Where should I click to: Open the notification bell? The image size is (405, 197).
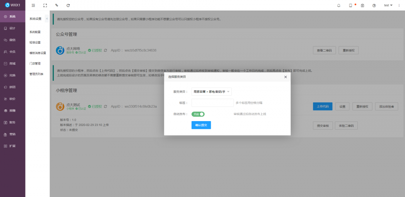[339, 5]
